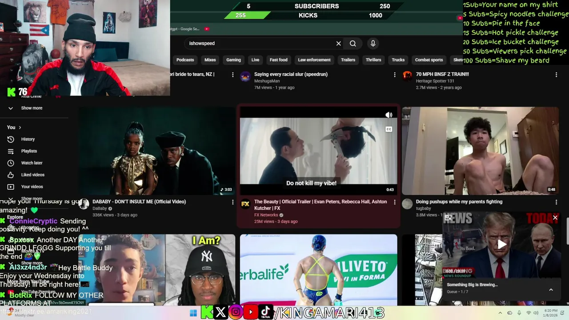Select the Live filter chip
The height and width of the screenshot is (320, 569).
pyautogui.click(x=255, y=60)
